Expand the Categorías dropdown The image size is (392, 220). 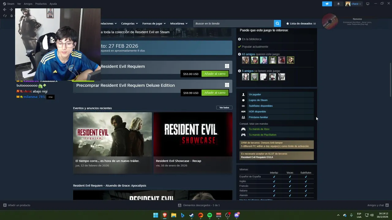(x=129, y=24)
